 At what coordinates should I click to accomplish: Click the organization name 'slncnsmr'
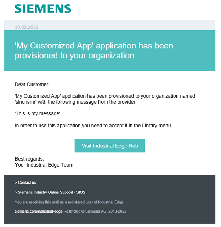tap(25, 102)
